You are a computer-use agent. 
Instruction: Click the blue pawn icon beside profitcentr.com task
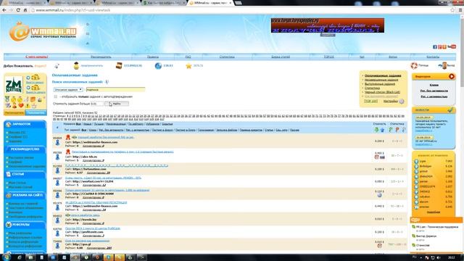(57, 233)
